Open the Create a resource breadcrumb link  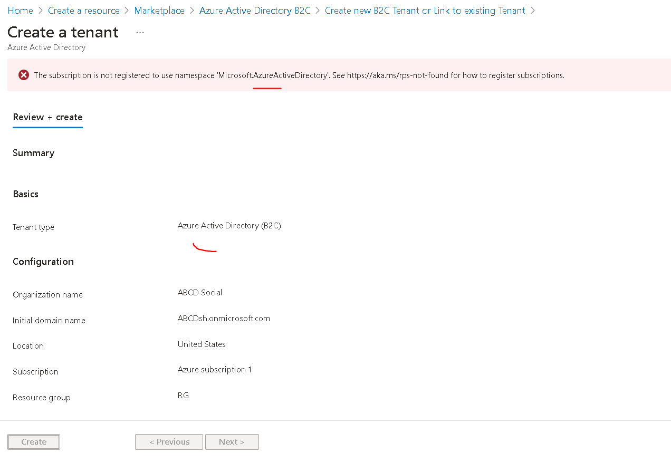pos(83,10)
